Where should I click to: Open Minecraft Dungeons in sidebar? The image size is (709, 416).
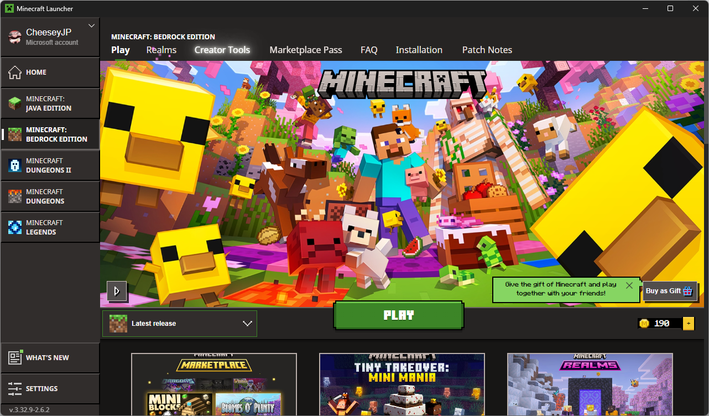tap(50, 196)
